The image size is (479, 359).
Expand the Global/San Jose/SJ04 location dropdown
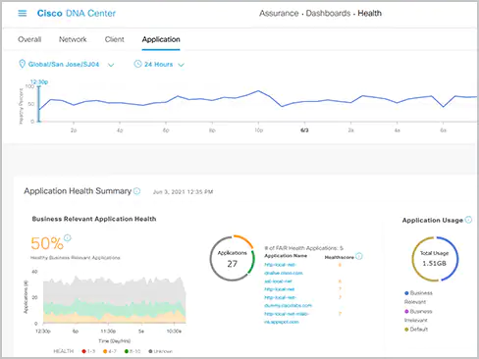click(x=64, y=64)
